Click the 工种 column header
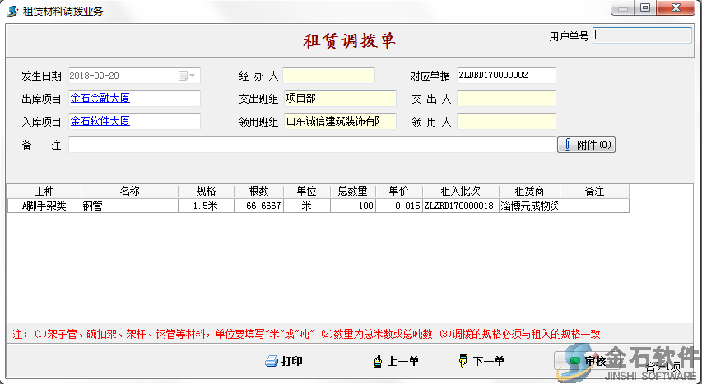This screenshot has width=702, height=384. click(x=44, y=192)
